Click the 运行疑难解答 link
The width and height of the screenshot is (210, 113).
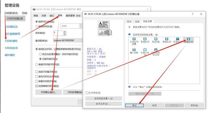[13, 34]
